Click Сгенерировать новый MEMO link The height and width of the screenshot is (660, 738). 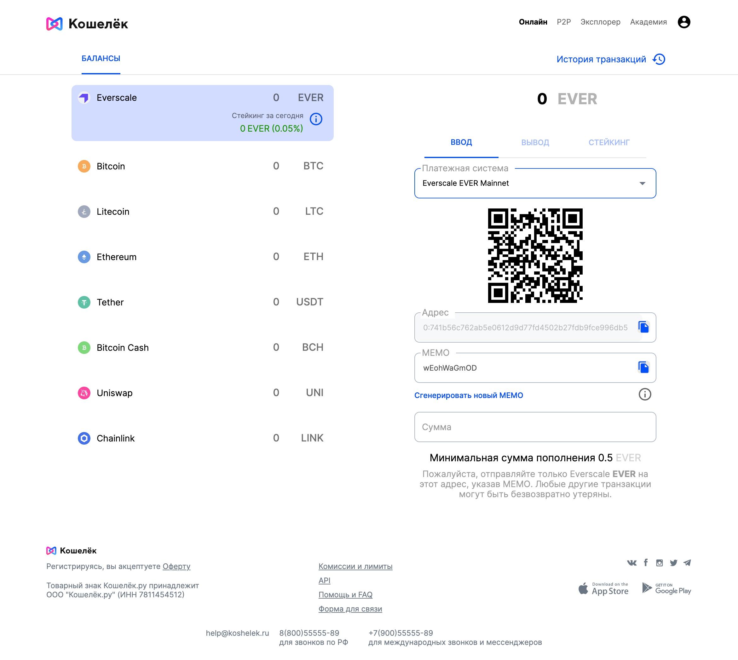point(468,395)
